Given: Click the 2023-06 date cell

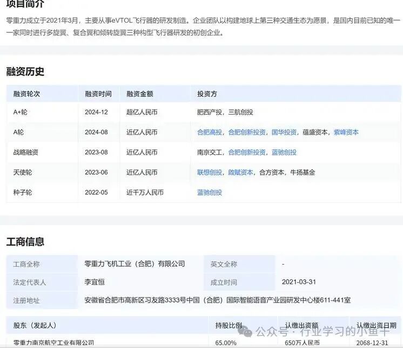Looking at the screenshot, I should coord(96,173).
